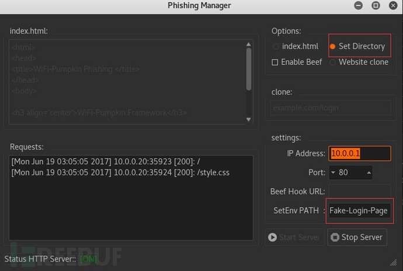Choose the Website clone radio option
Image resolution: width=403 pixels, height=271 pixels.
point(332,62)
